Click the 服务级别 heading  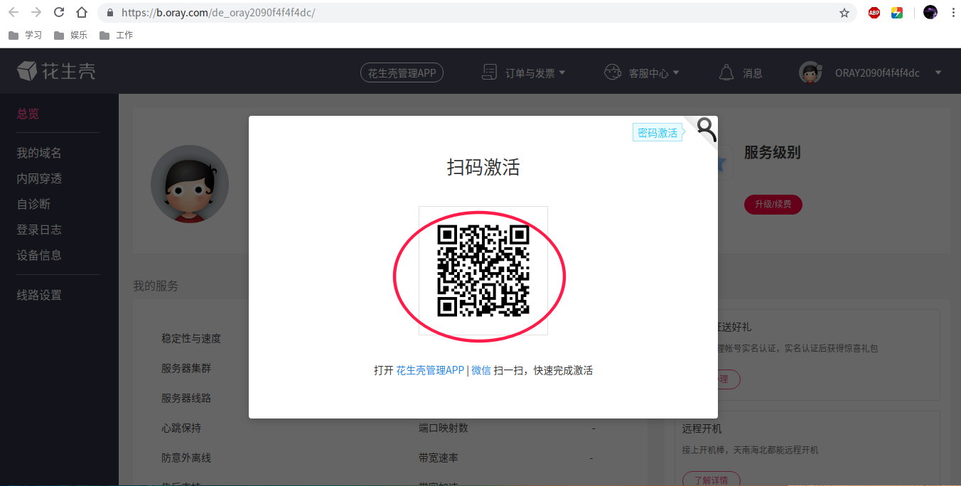773,153
